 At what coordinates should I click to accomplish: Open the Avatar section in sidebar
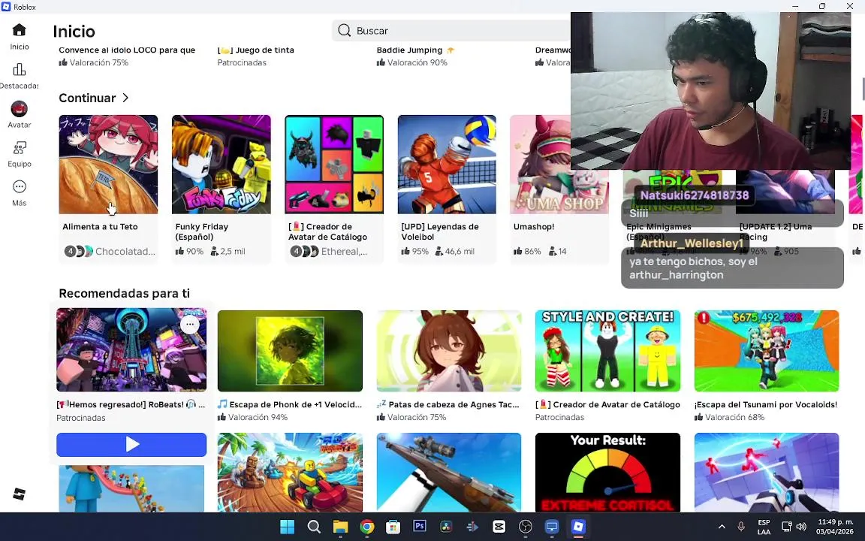[x=20, y=115]
